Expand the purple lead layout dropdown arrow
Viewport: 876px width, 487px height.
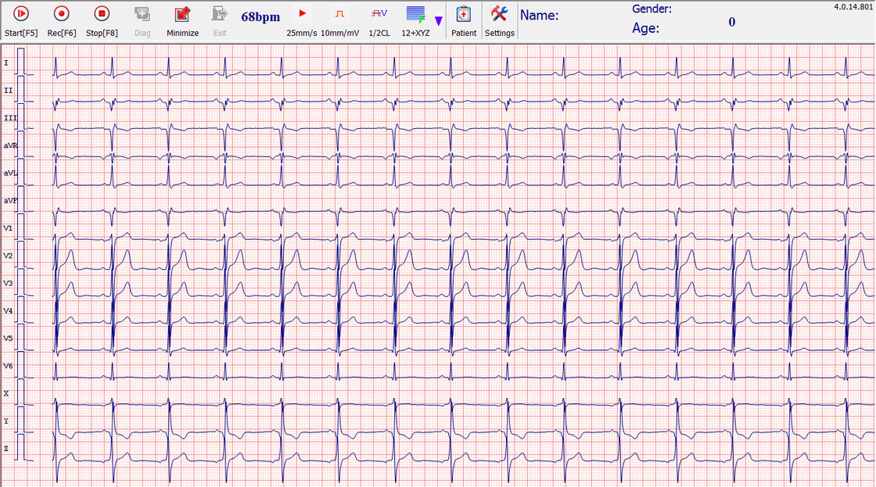point(438,21)
